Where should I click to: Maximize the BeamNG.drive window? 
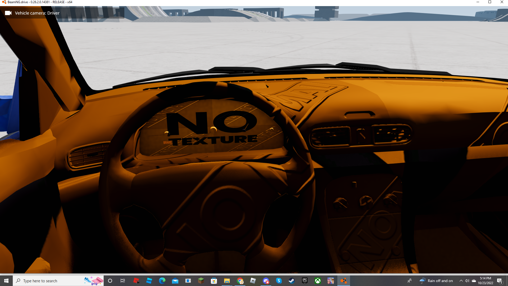490,2
